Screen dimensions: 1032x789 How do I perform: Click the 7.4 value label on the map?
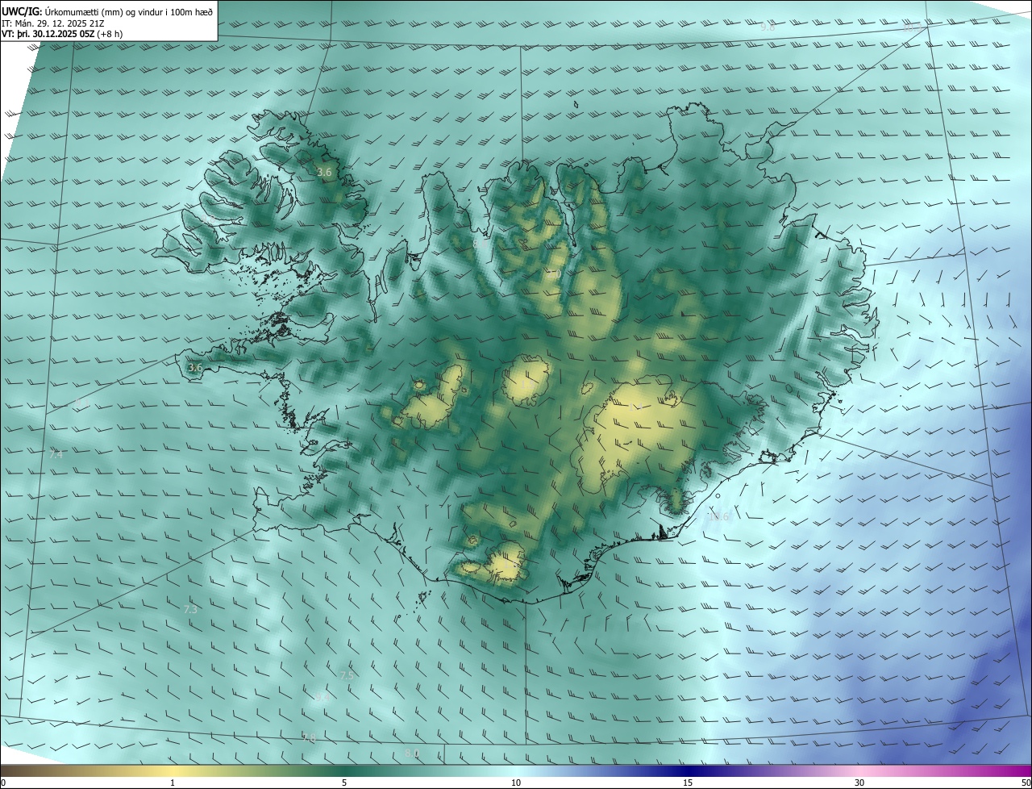coord(56,455)
